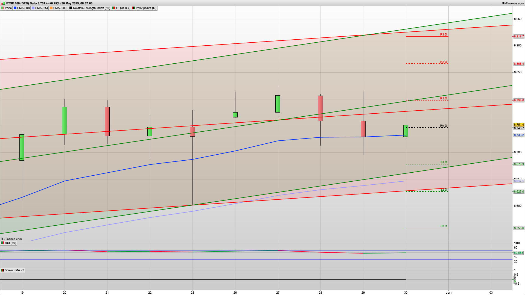Image resolution: width=525 pixels, height=295 pixels.
Task: Click the small icon beside RSI (10) label
Action: tap(3, 243)
